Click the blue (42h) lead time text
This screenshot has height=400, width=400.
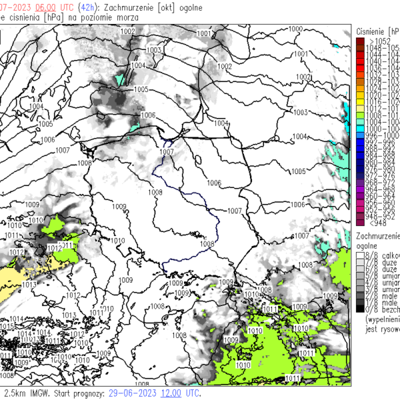point(82,5)
